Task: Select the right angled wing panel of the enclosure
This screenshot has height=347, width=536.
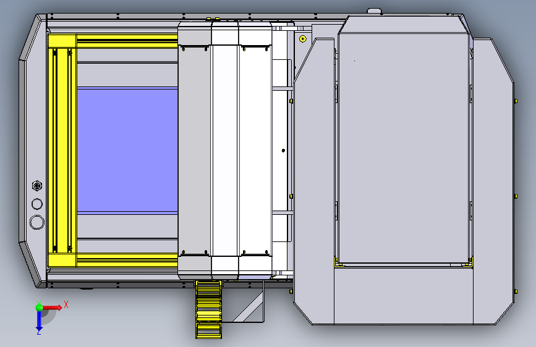Action: click(493, 181)
